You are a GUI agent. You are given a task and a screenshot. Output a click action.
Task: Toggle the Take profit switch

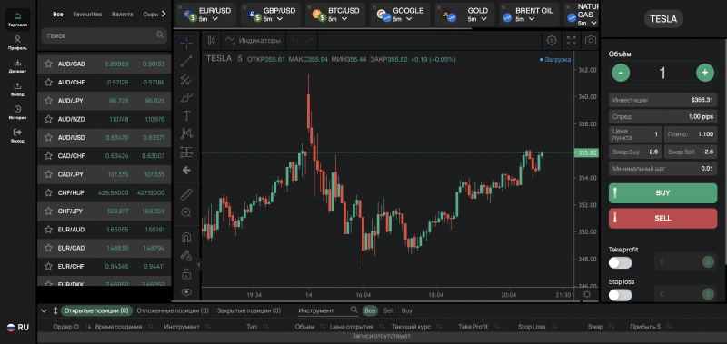click(620, 263)
